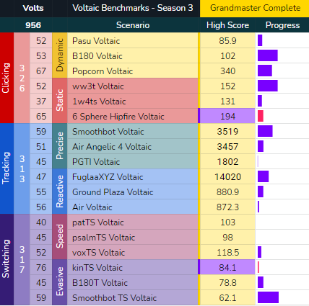Click the Progress column header

click(282, 25)
